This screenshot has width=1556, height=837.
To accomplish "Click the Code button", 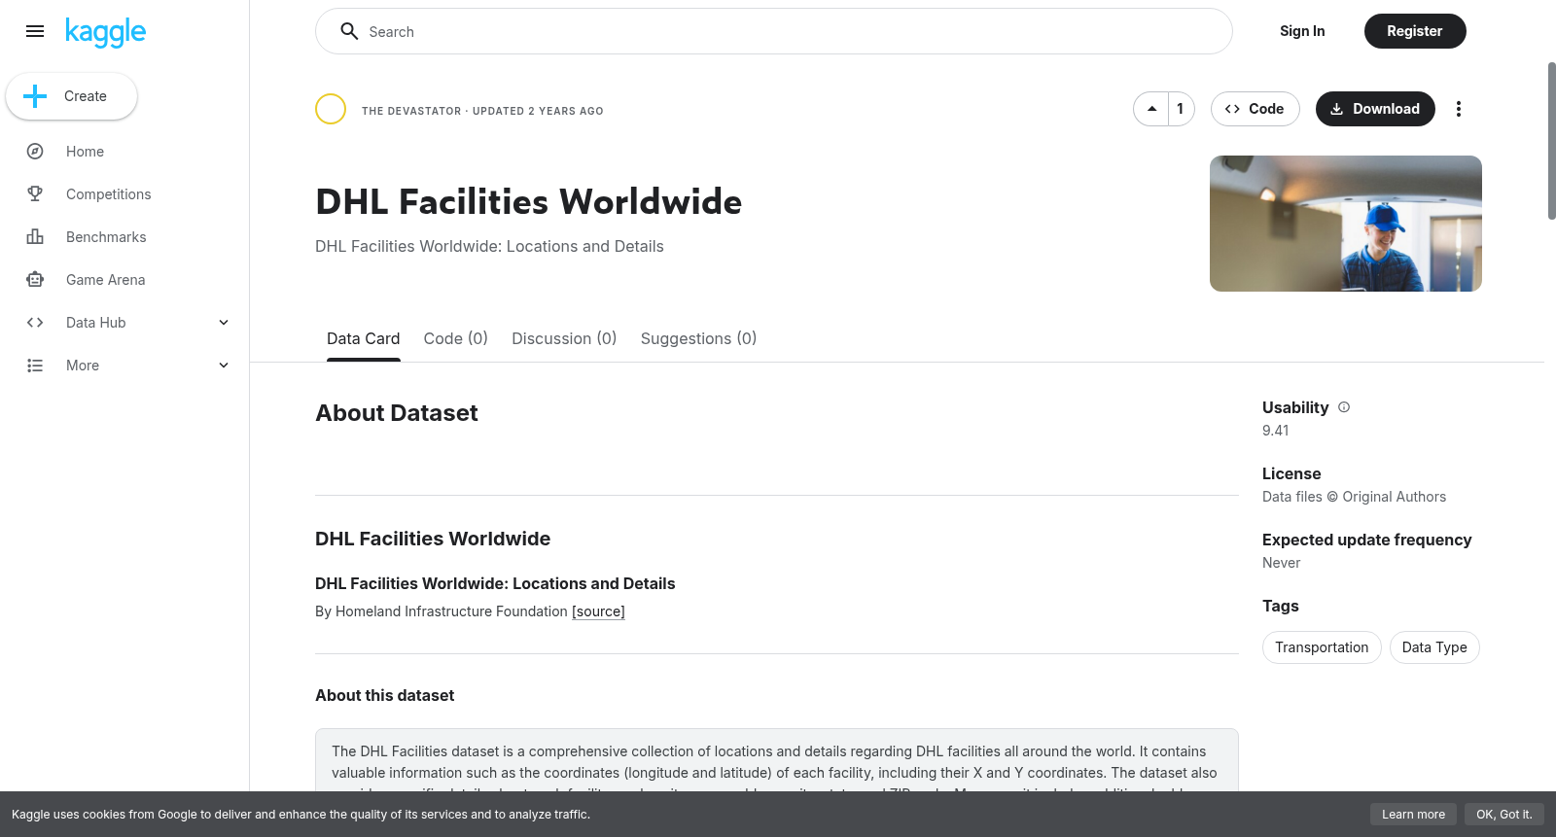I will [1255, 109].
